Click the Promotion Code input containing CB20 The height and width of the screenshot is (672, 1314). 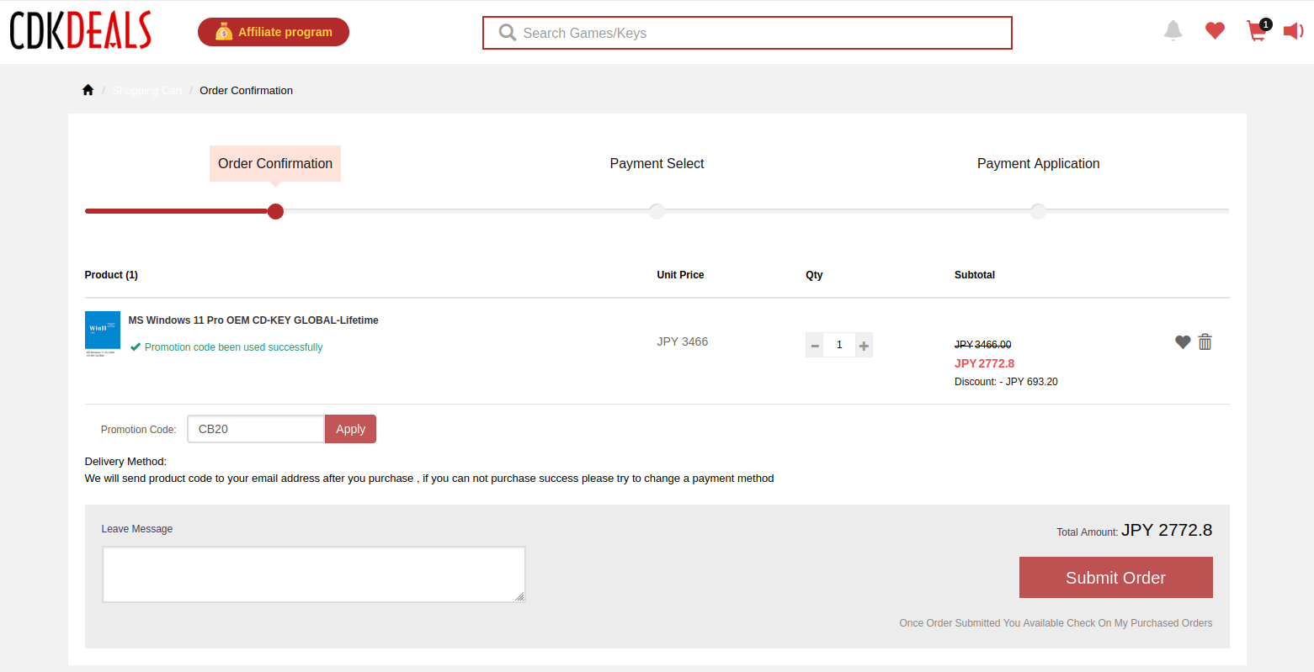[256, 429]
